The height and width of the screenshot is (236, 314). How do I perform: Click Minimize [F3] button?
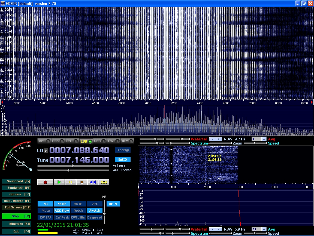pyautogui.click(x=17, y=224)
